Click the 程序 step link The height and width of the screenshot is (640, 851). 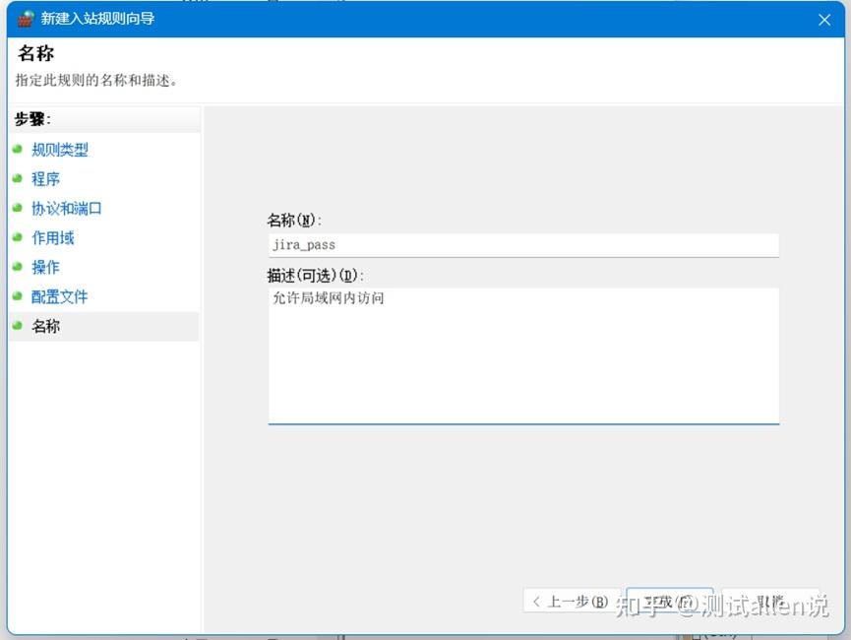pyautogui.click(x=45, y=179)
